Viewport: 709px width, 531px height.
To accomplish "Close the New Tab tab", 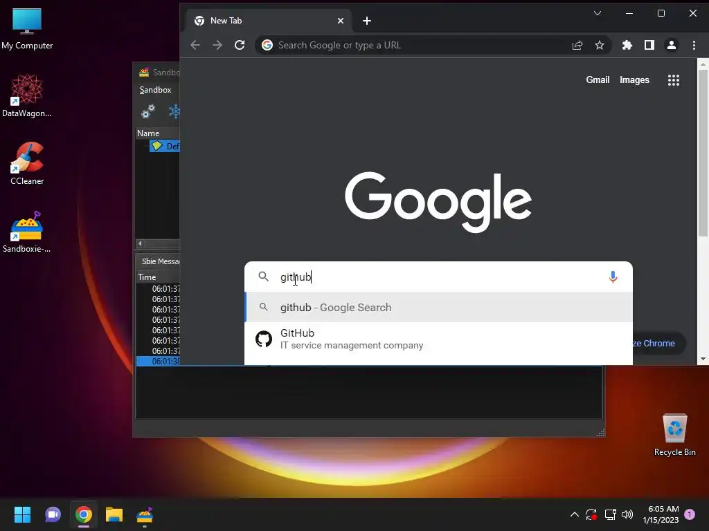I will (341, 21).
